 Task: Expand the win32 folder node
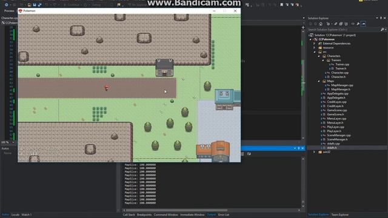point(315,152)
